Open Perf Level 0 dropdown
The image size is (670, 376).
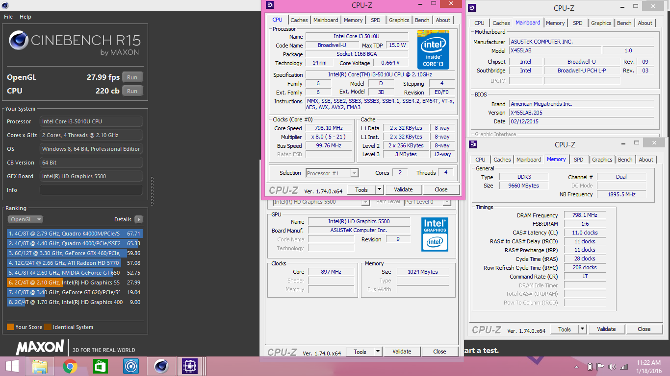(x=427, y=202)
